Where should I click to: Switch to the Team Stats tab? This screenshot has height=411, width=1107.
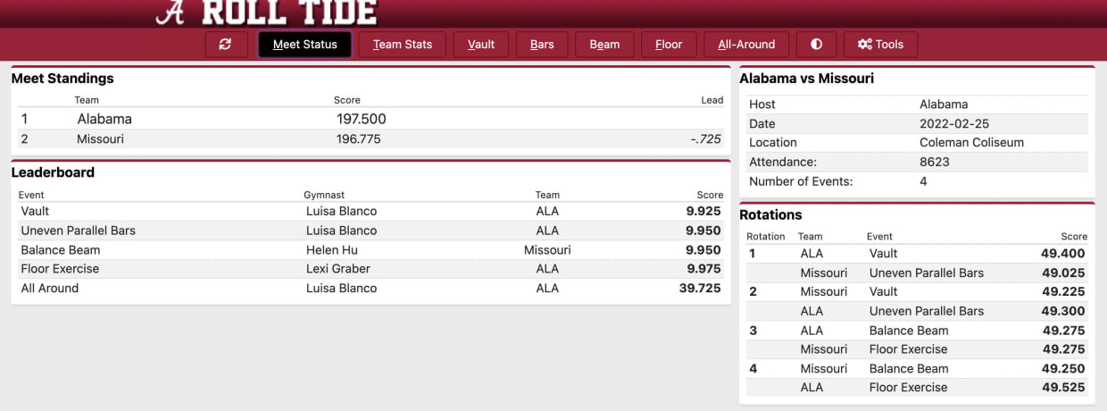coord(402,45)
